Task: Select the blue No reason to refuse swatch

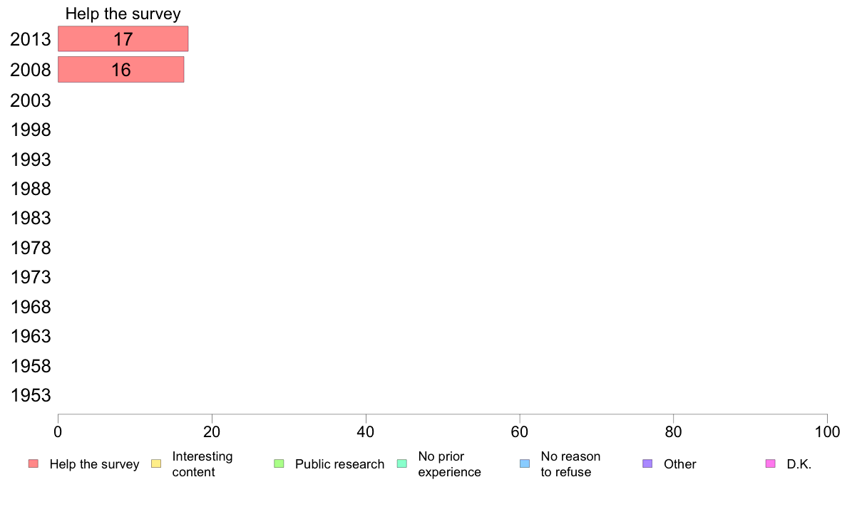Action: 525,463
